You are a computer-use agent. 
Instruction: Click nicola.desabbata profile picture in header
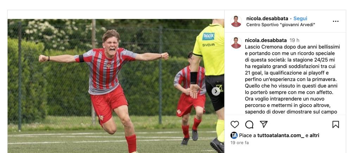coord(236,21)
